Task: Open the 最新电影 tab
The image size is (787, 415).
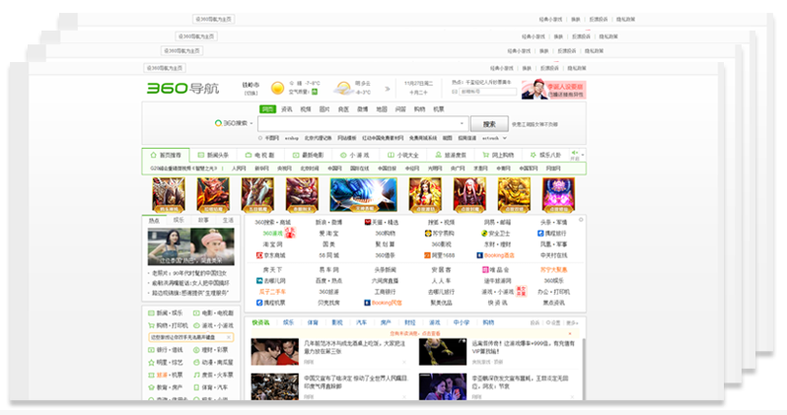Action: [308, 155]
